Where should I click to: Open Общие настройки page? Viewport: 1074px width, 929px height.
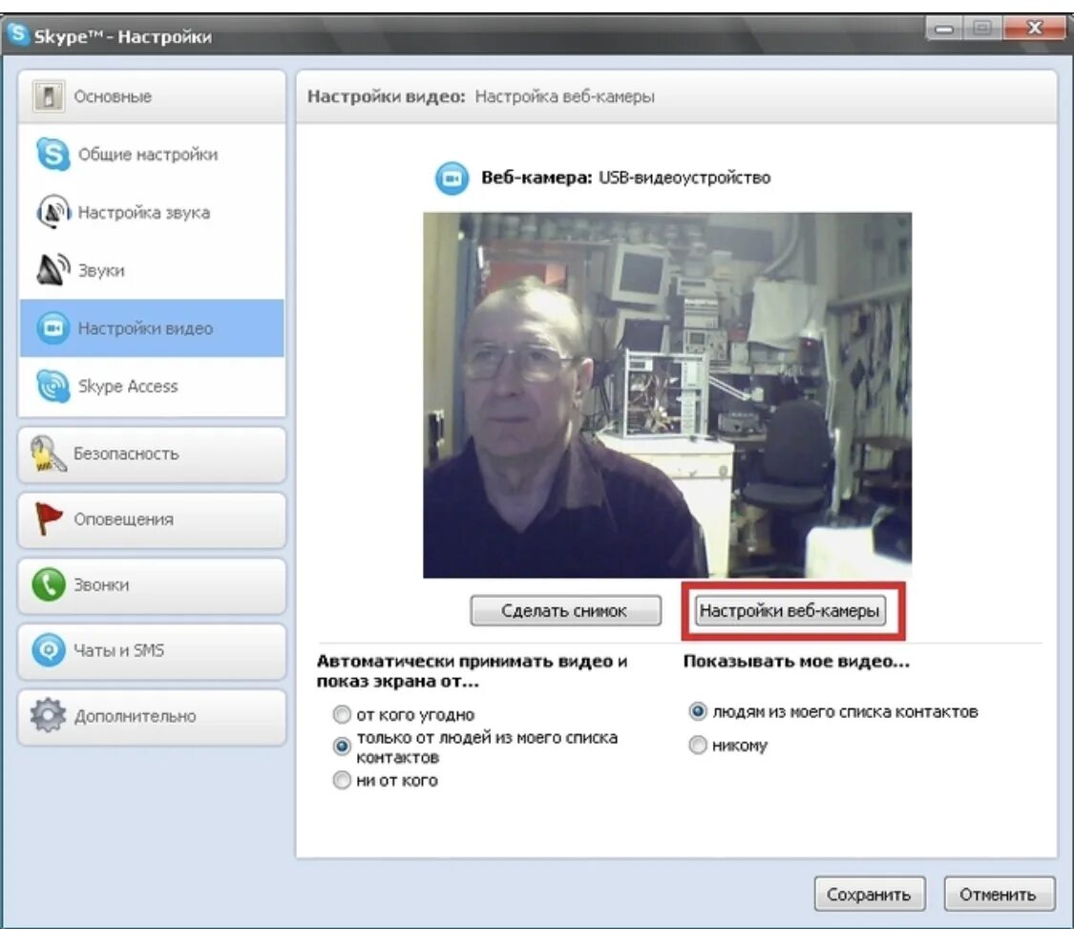pyautogui.click(x=152, y=154)
